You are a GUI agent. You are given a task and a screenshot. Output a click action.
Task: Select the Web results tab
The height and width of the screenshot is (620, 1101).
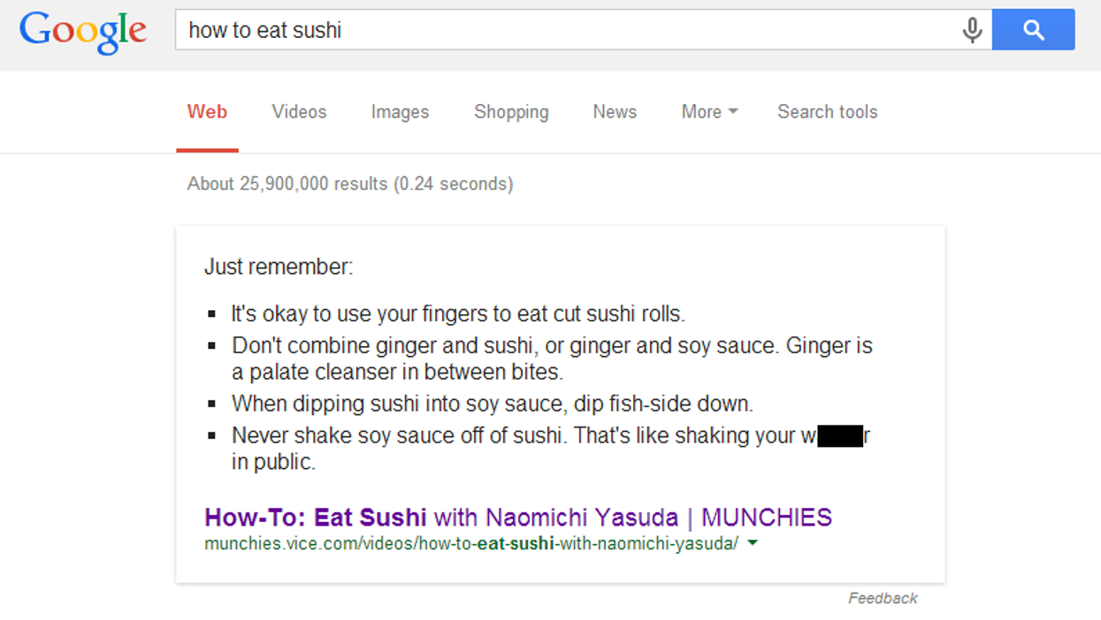(207, 112)
